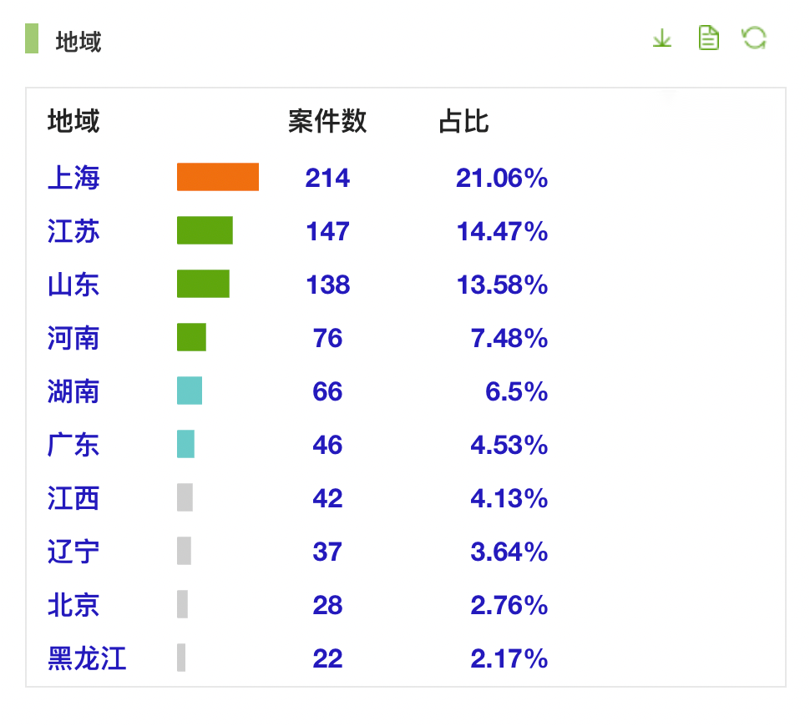Viewport: 810px width, 726px height.
Task: Click case count 214 for 上海
Action: pyautogui.click(x=327, y=178)
